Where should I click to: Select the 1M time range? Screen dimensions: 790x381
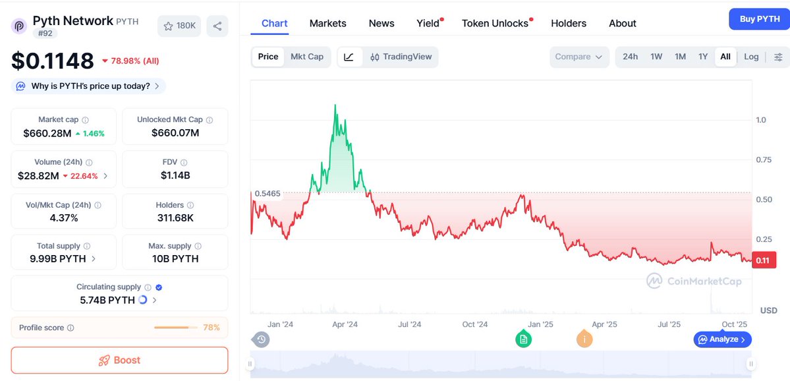(680, 57)
